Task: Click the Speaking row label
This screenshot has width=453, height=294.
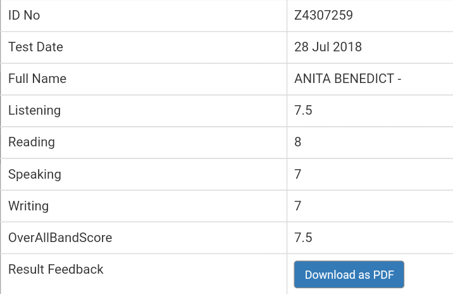Action: [x=35, y=174]
